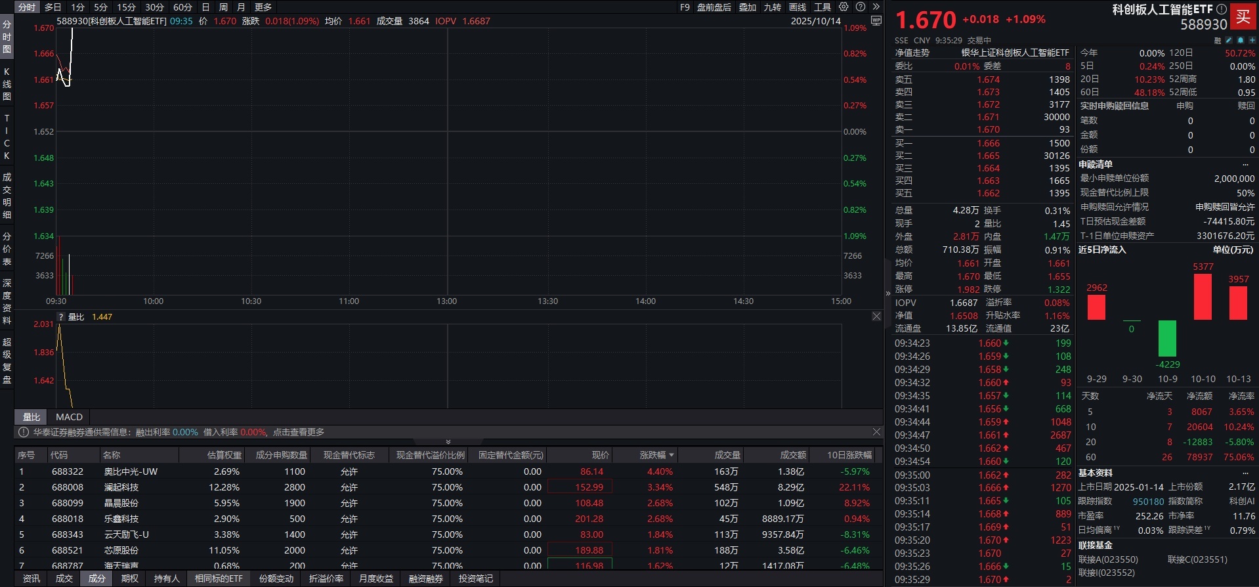
Task: Close the indicator sub-chart panel
Action: pos(876,316)
